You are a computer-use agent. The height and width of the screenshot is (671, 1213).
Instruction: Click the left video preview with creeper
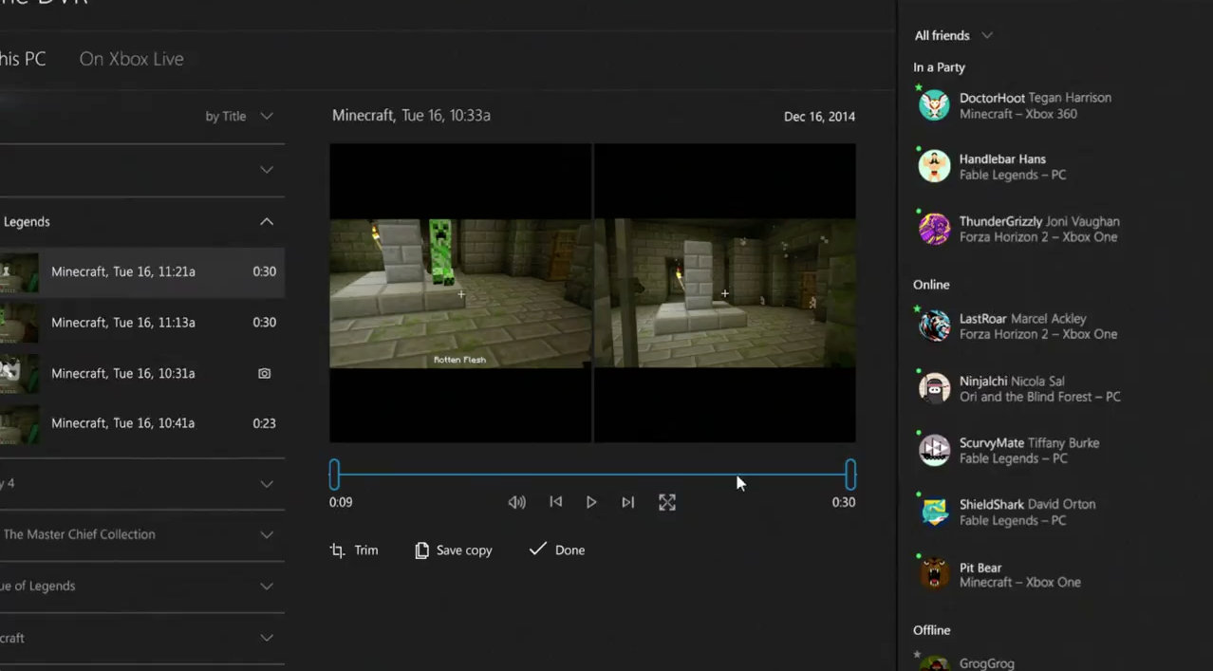[x=460, y=293]
